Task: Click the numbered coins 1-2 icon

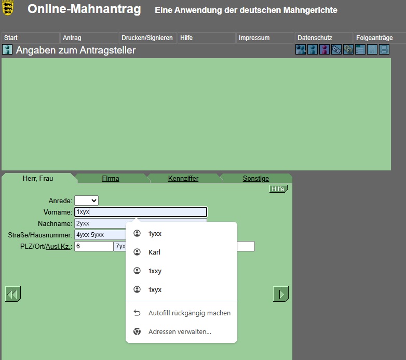Action: click(348, 50)
